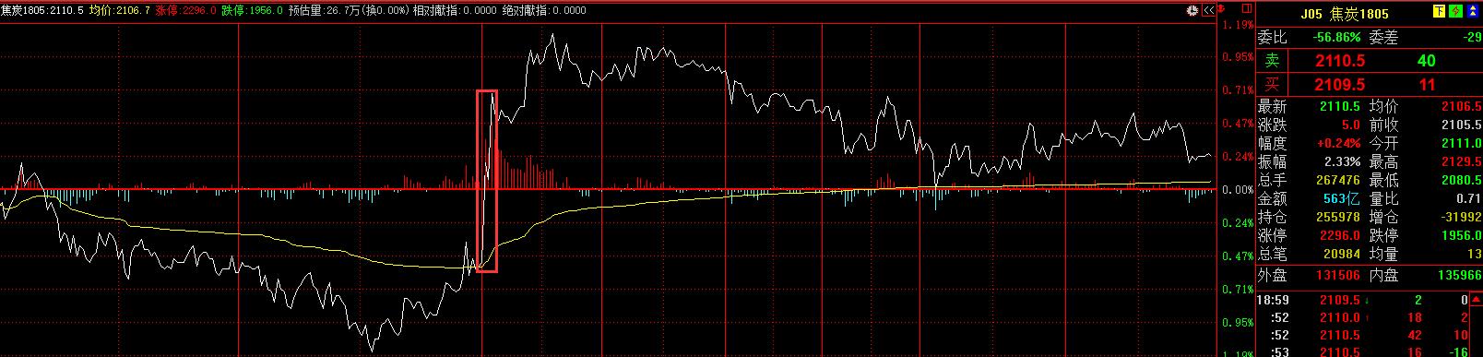Click the yellow 下 order icon
1483x357 pixels.
click(x=1439, y=11)
